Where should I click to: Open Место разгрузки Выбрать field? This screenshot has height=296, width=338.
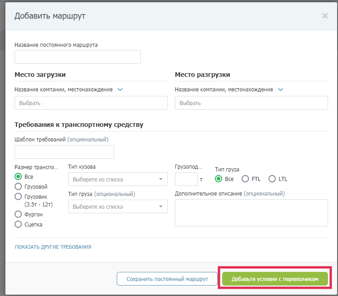tap(251, 103)
